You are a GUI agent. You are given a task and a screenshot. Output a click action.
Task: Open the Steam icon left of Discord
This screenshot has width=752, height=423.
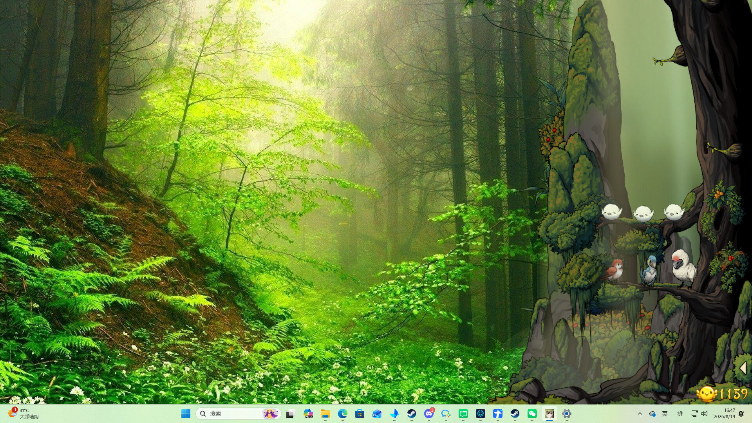click(x=412, y=414)
